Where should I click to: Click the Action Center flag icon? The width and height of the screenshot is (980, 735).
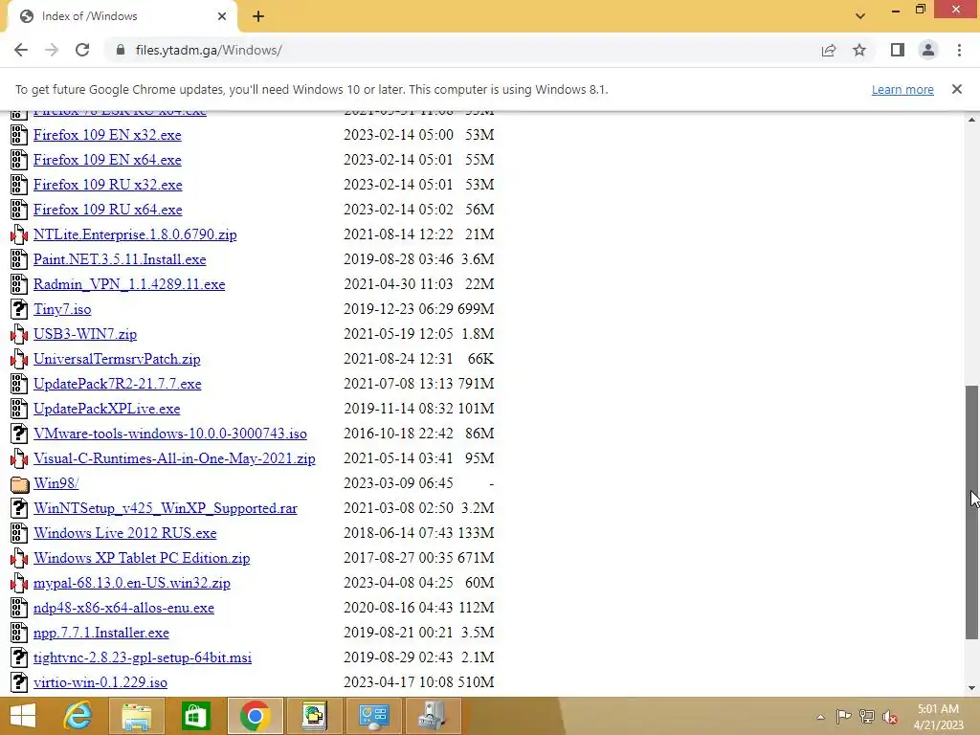point(844,717)
